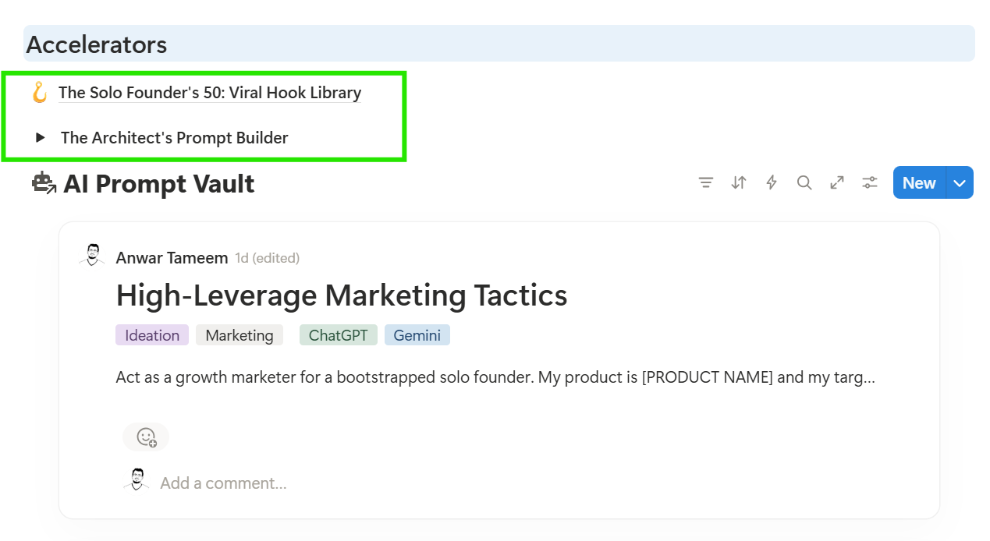Open database search magnifier icon
This screenshot has height=541, width=990.
[x=804, y=183]
